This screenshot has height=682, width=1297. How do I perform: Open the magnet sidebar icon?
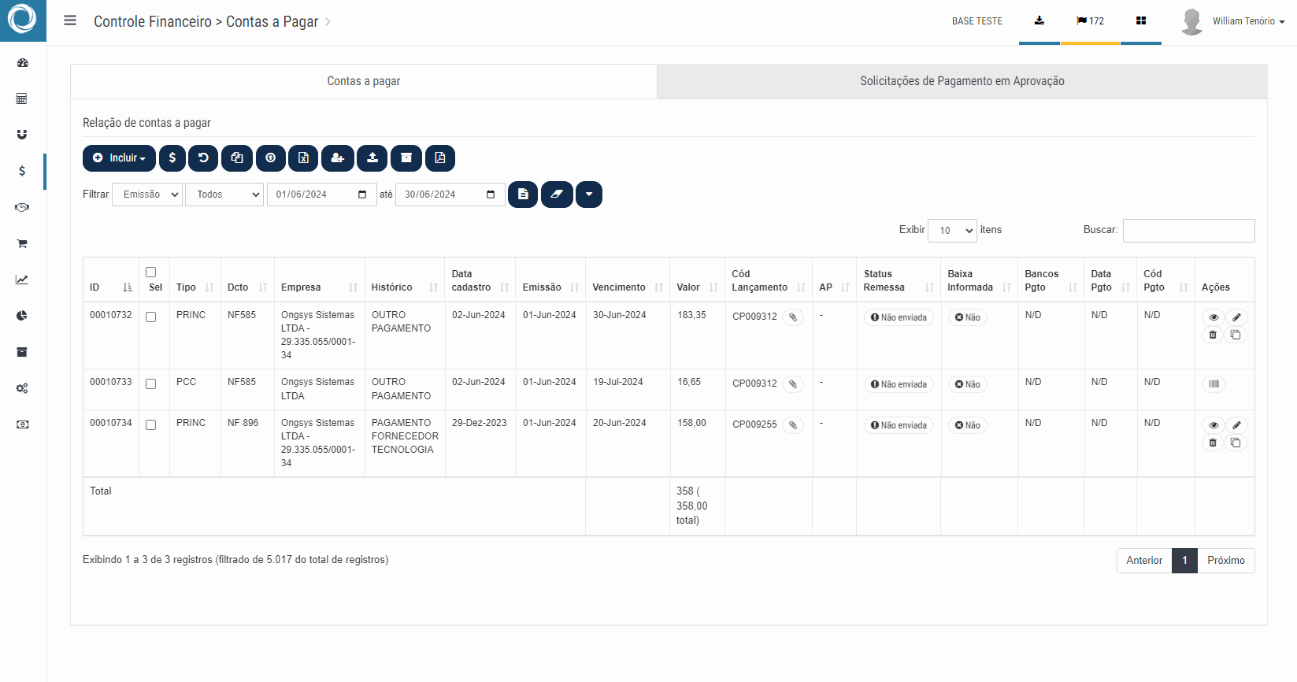[x=22, y=135]
